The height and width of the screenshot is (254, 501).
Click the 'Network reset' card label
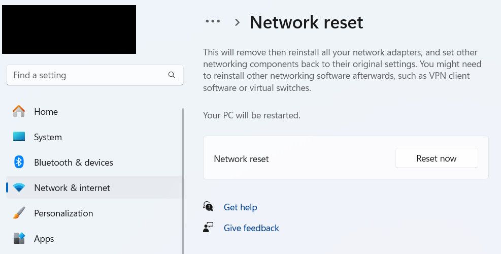241,158
